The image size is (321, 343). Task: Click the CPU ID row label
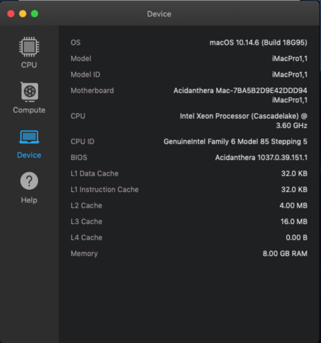(x=82, y=141)
